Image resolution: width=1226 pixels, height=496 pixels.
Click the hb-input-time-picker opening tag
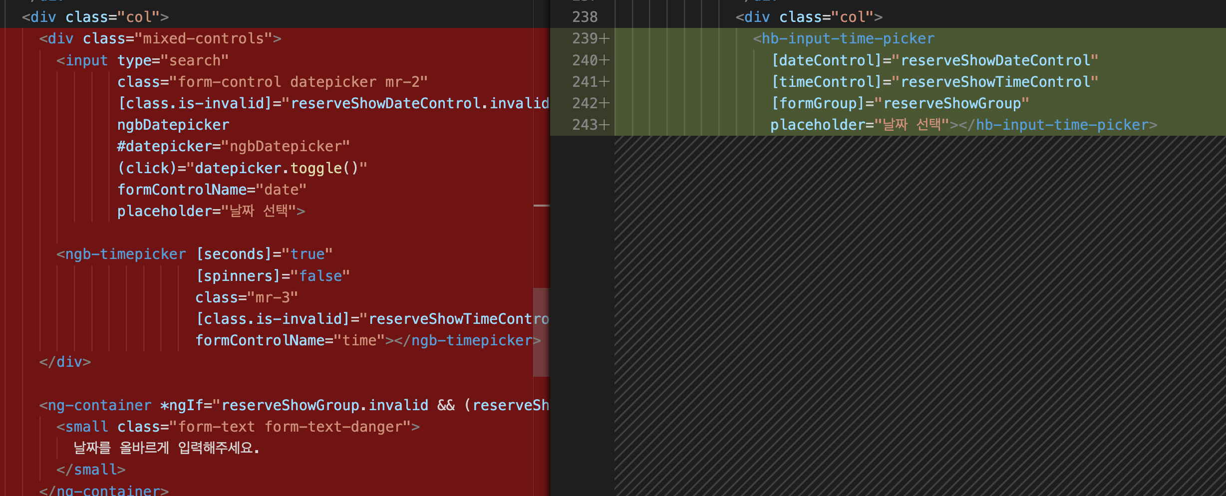point(844,38)
